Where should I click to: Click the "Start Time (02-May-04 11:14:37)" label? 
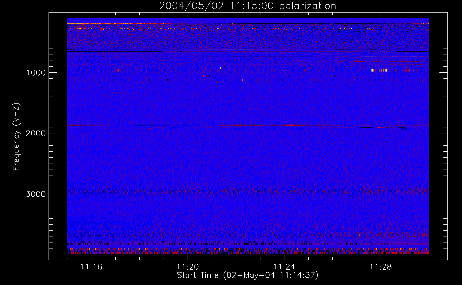point(248,275)
